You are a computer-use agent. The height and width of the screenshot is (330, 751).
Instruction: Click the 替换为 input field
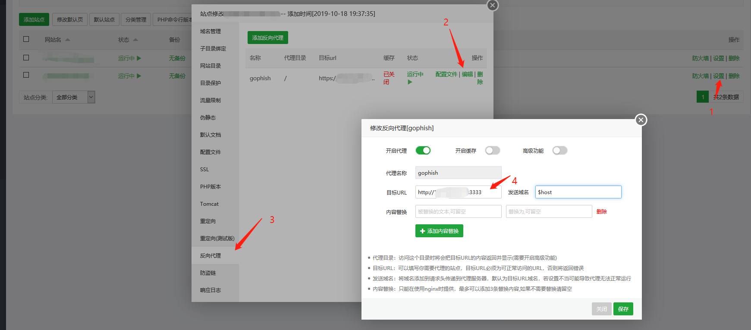tap(549, 211)
